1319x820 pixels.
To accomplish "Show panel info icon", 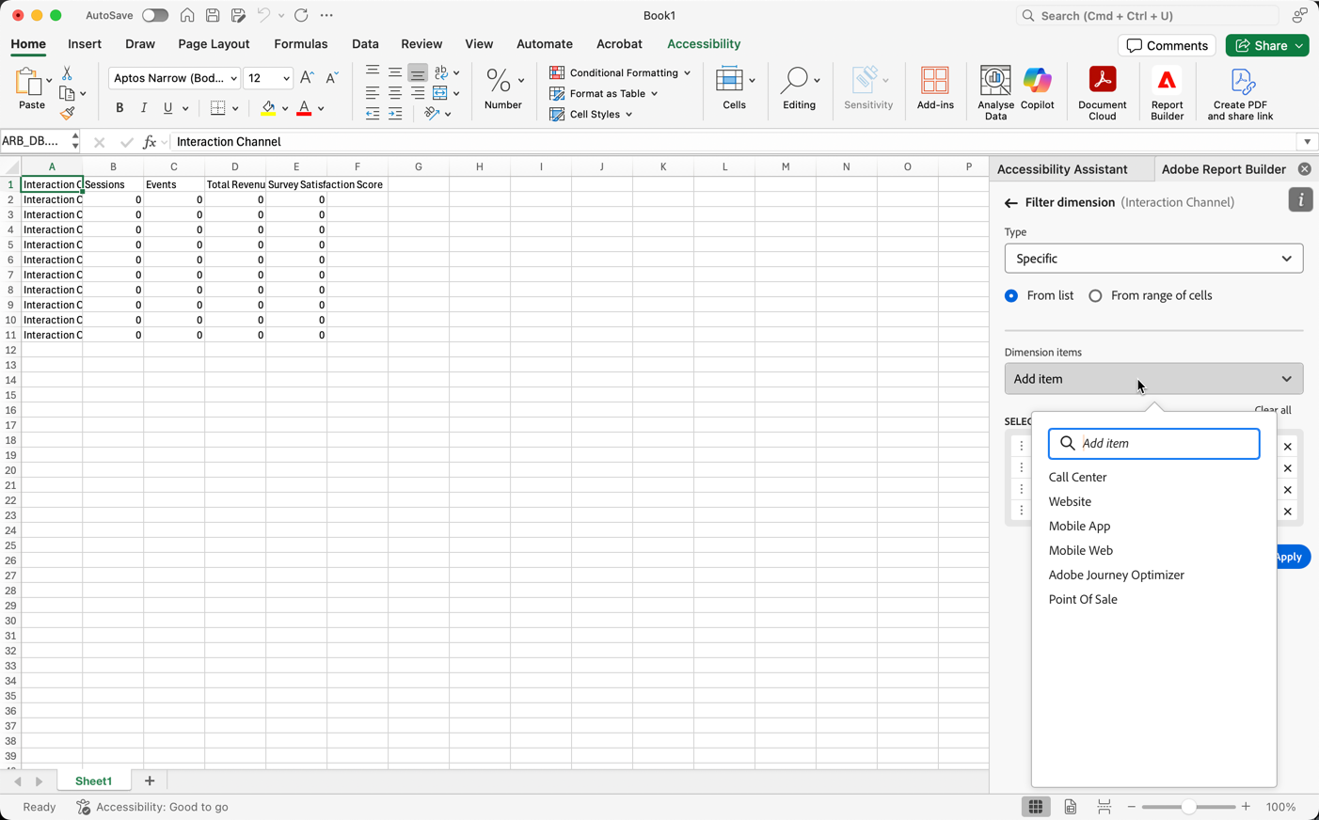I will click(1300, 200).
